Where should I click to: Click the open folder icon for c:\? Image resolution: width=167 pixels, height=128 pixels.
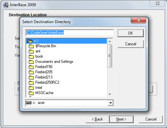30,41
